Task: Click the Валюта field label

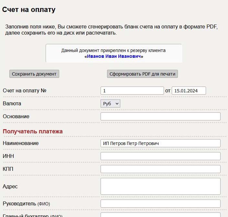Action: [x=12, y=103]
